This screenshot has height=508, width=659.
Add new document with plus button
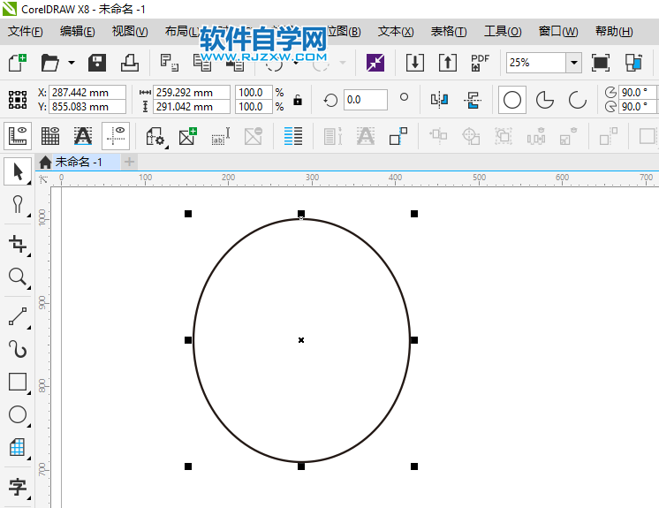[x=130, y=162]
